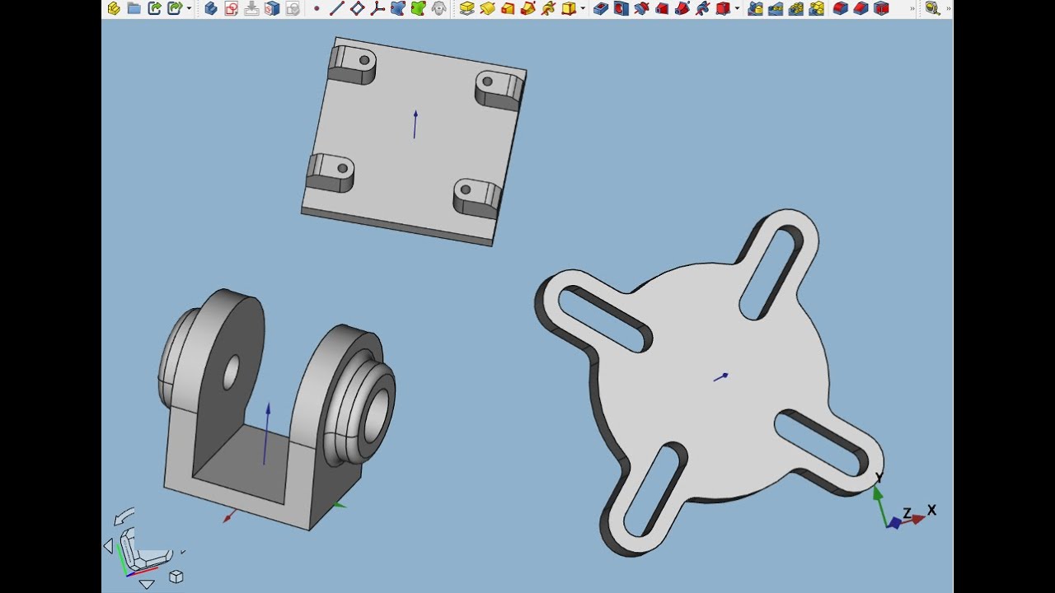This screenshot has height=593, width=1055.
Task: Click the Measure tape icon
Action: (932, 8)
